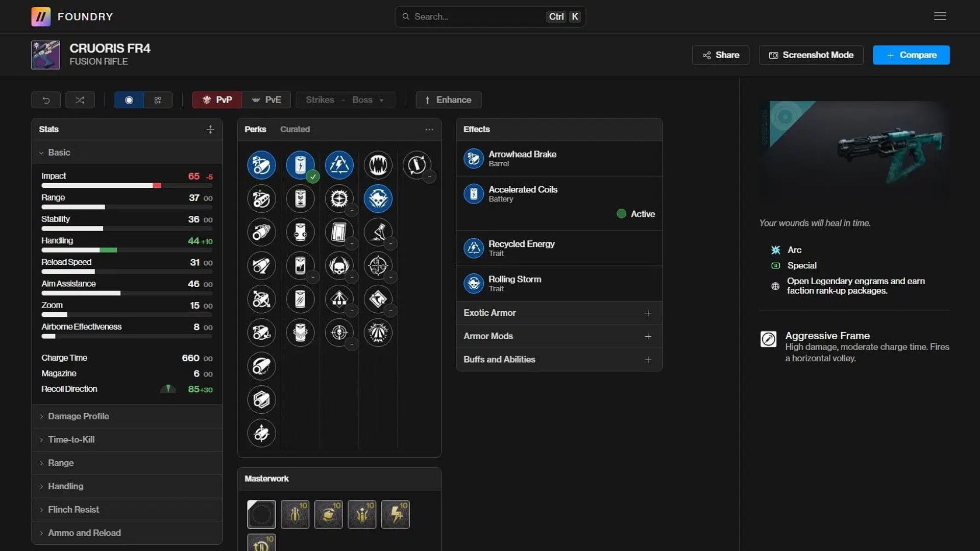Screen dimensions: 980x551
Task: Expand Buffs and Abilities section
Action: 559,360
